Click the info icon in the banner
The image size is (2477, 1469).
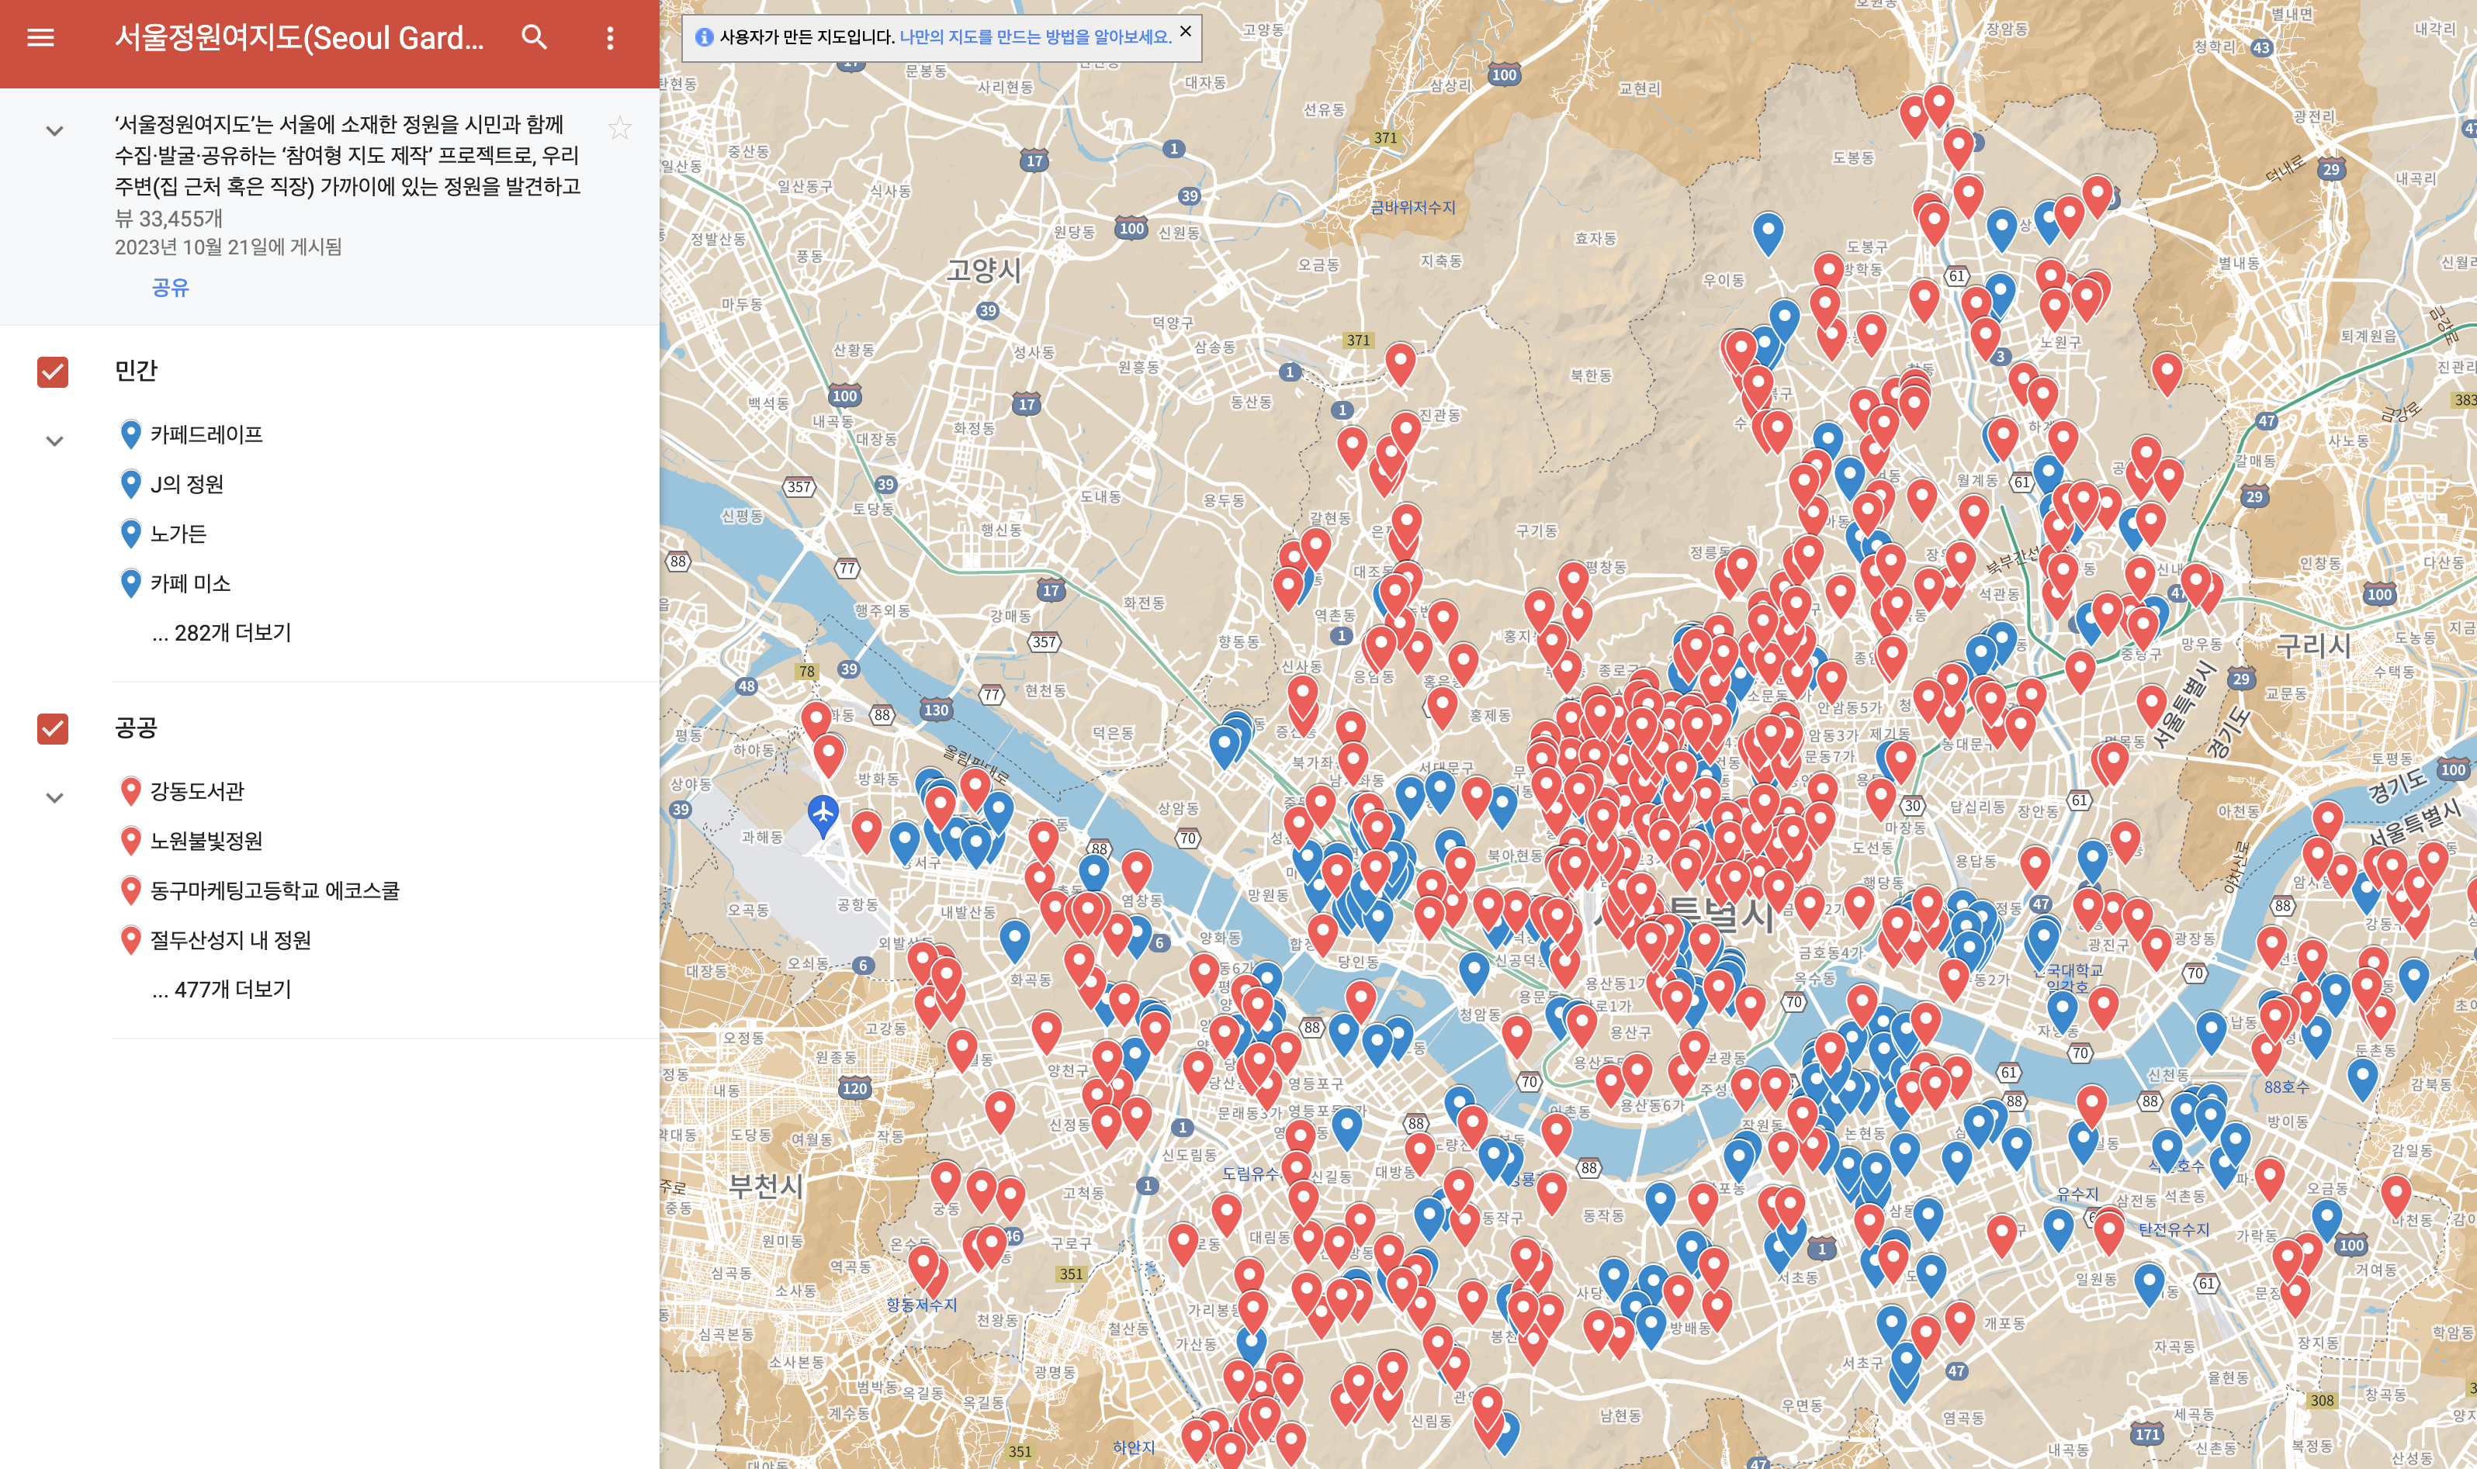pyautogui.click(x=703, y=37)
